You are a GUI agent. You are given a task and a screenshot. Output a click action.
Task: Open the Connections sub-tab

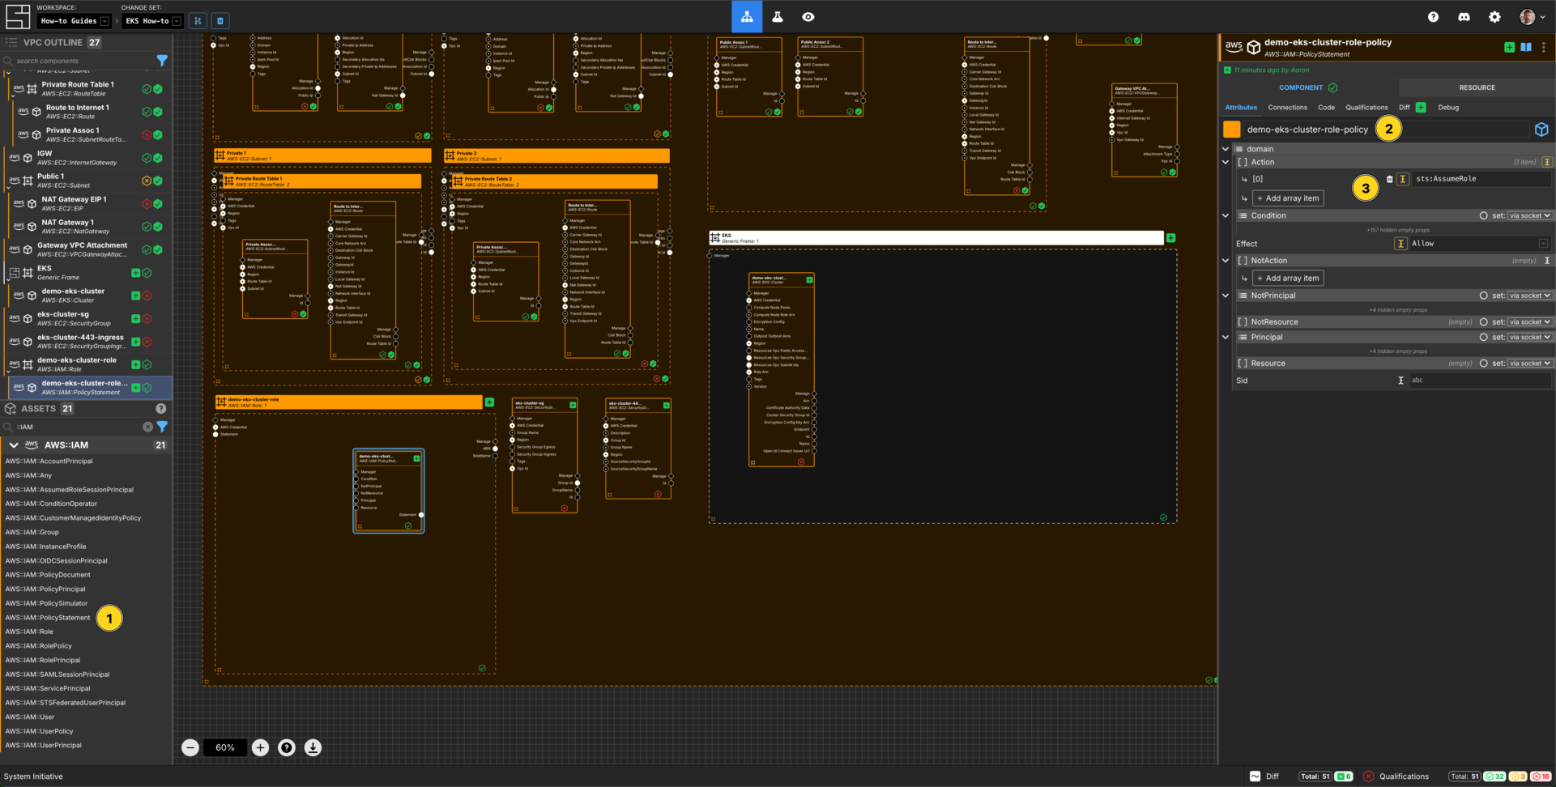coord(1287,108)
